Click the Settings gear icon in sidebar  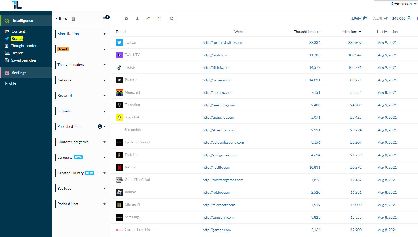coord(7,73)
